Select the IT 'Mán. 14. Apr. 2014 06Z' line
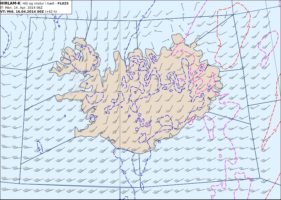The image size is (281, 200). point(21,8)
